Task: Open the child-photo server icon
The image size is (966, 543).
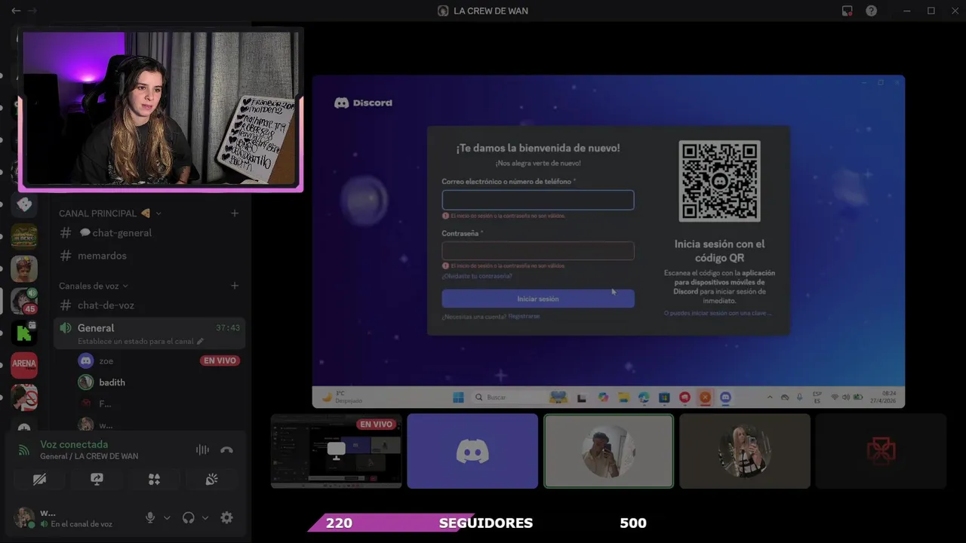Action: tap(24, 268)
